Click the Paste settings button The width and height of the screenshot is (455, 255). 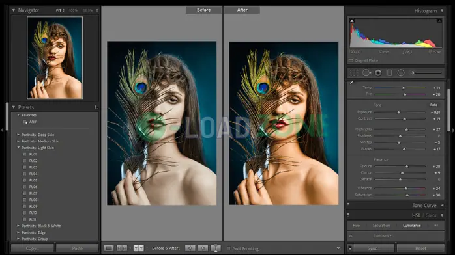click(x=77, y=248)
